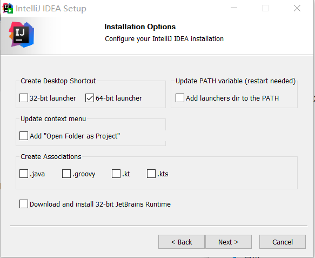Click the IntelliJ IDEA Setup title text
The width and height of the screenshot is (315, 258).
[x=51, y=9]
